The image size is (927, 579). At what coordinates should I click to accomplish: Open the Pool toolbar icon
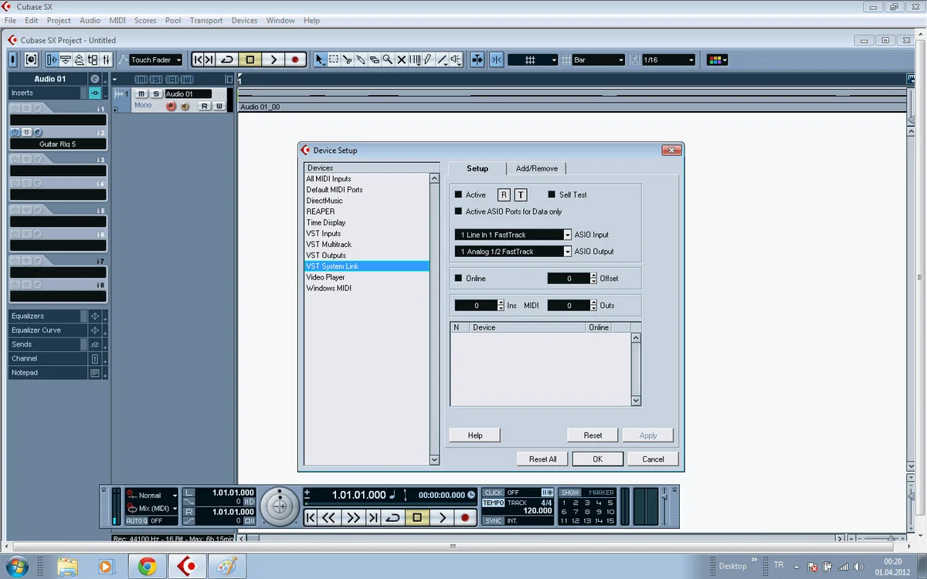(x=93, y=59)
